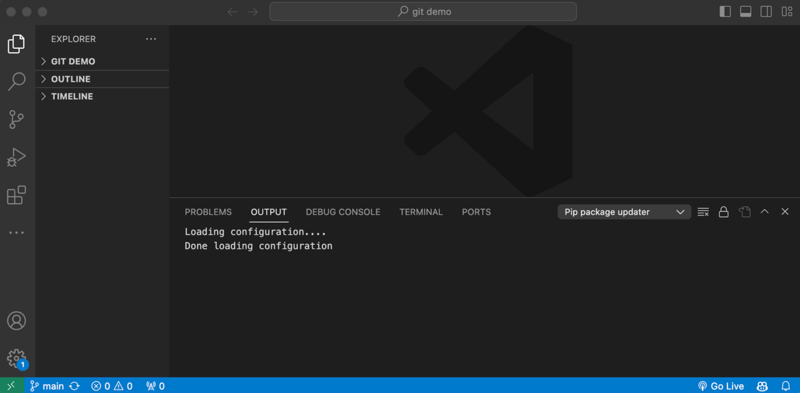Open a remote window from status bar
The width and height of the screenshot is (800, 393).
click(x=11, y=386)
